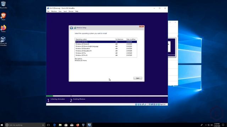The height and width of the screenshot is (127, 227).
Task: Click the optical disk status icon
Action: tap(138, 104)
